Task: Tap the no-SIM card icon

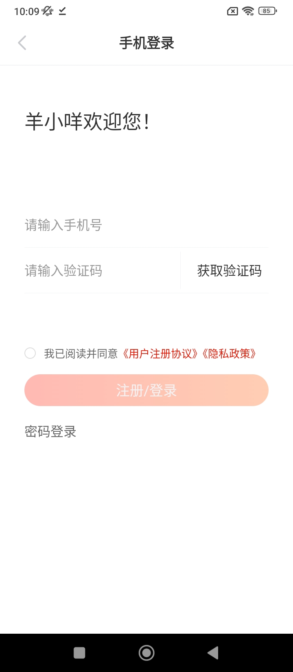Action: coord(232,11)
